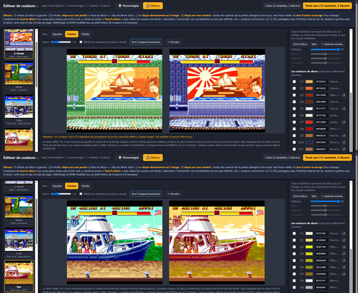The image size is (358, 293).
Task: Click the reset icon beside white D5 #FFFFFF
Action: (x=344, y=109)
